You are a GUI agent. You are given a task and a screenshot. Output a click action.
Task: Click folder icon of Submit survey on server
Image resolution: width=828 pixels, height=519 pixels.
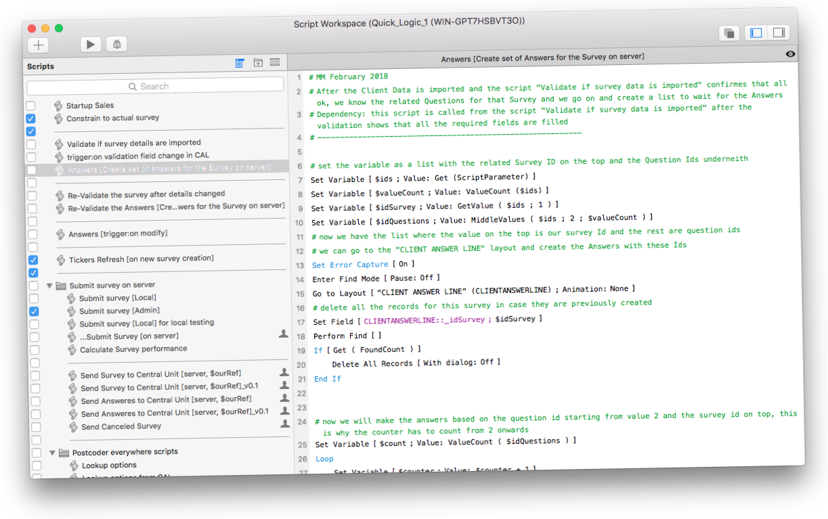(x=62, y=286)
